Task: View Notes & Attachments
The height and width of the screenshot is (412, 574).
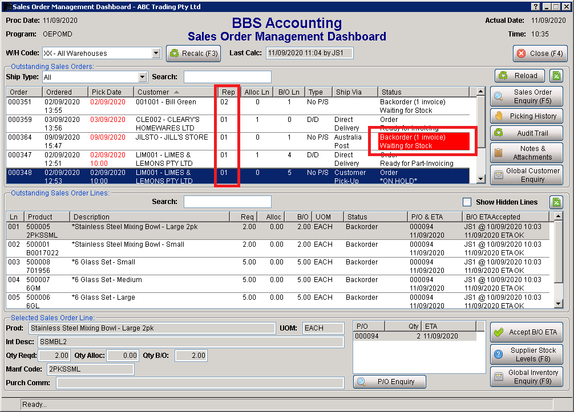Action: click(x=526, y=152)
